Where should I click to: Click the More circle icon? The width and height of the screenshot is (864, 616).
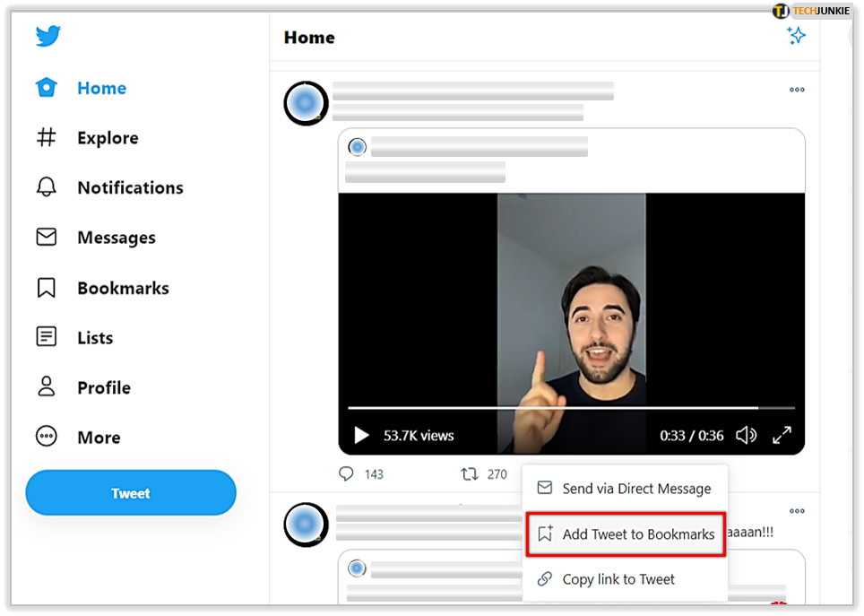(x=47, y=436)
